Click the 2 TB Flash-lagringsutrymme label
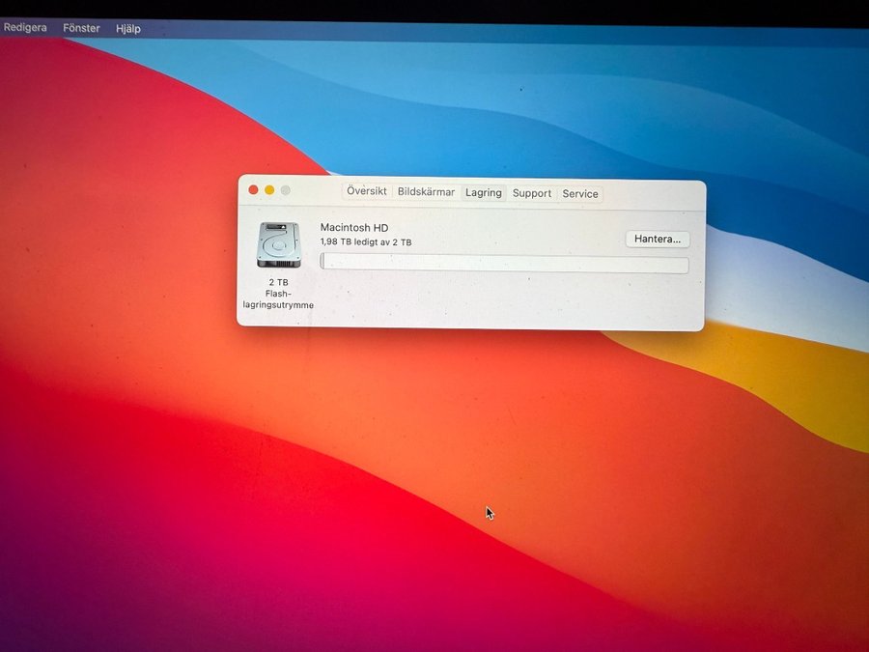The width and height of the screenshot is (869, 652). [x=278, y=294]
